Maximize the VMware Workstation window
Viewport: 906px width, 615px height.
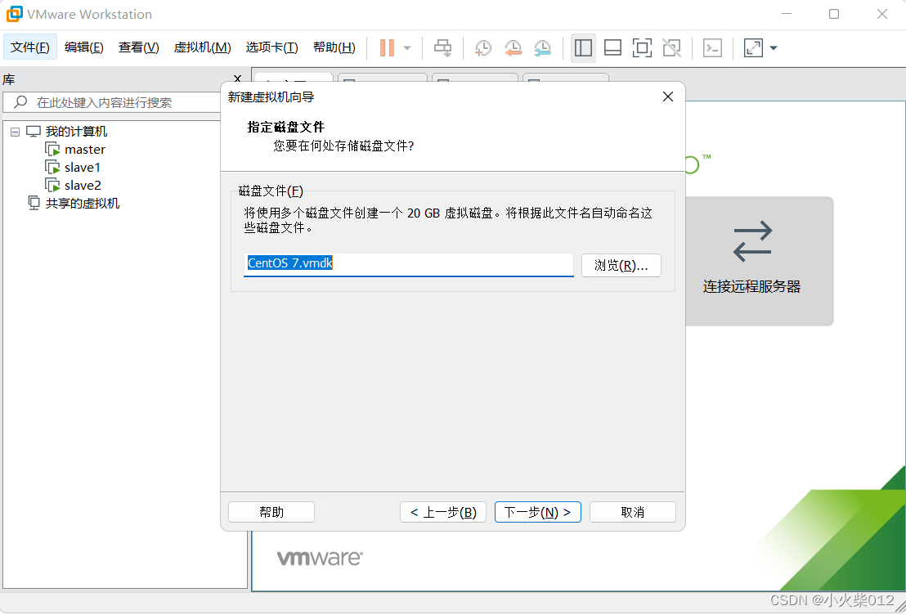tap(834, 14)
